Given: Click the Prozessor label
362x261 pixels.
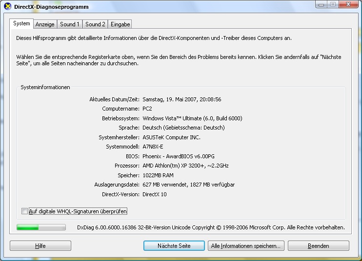Looking at the screenshot, I should (x=127, y=166).
